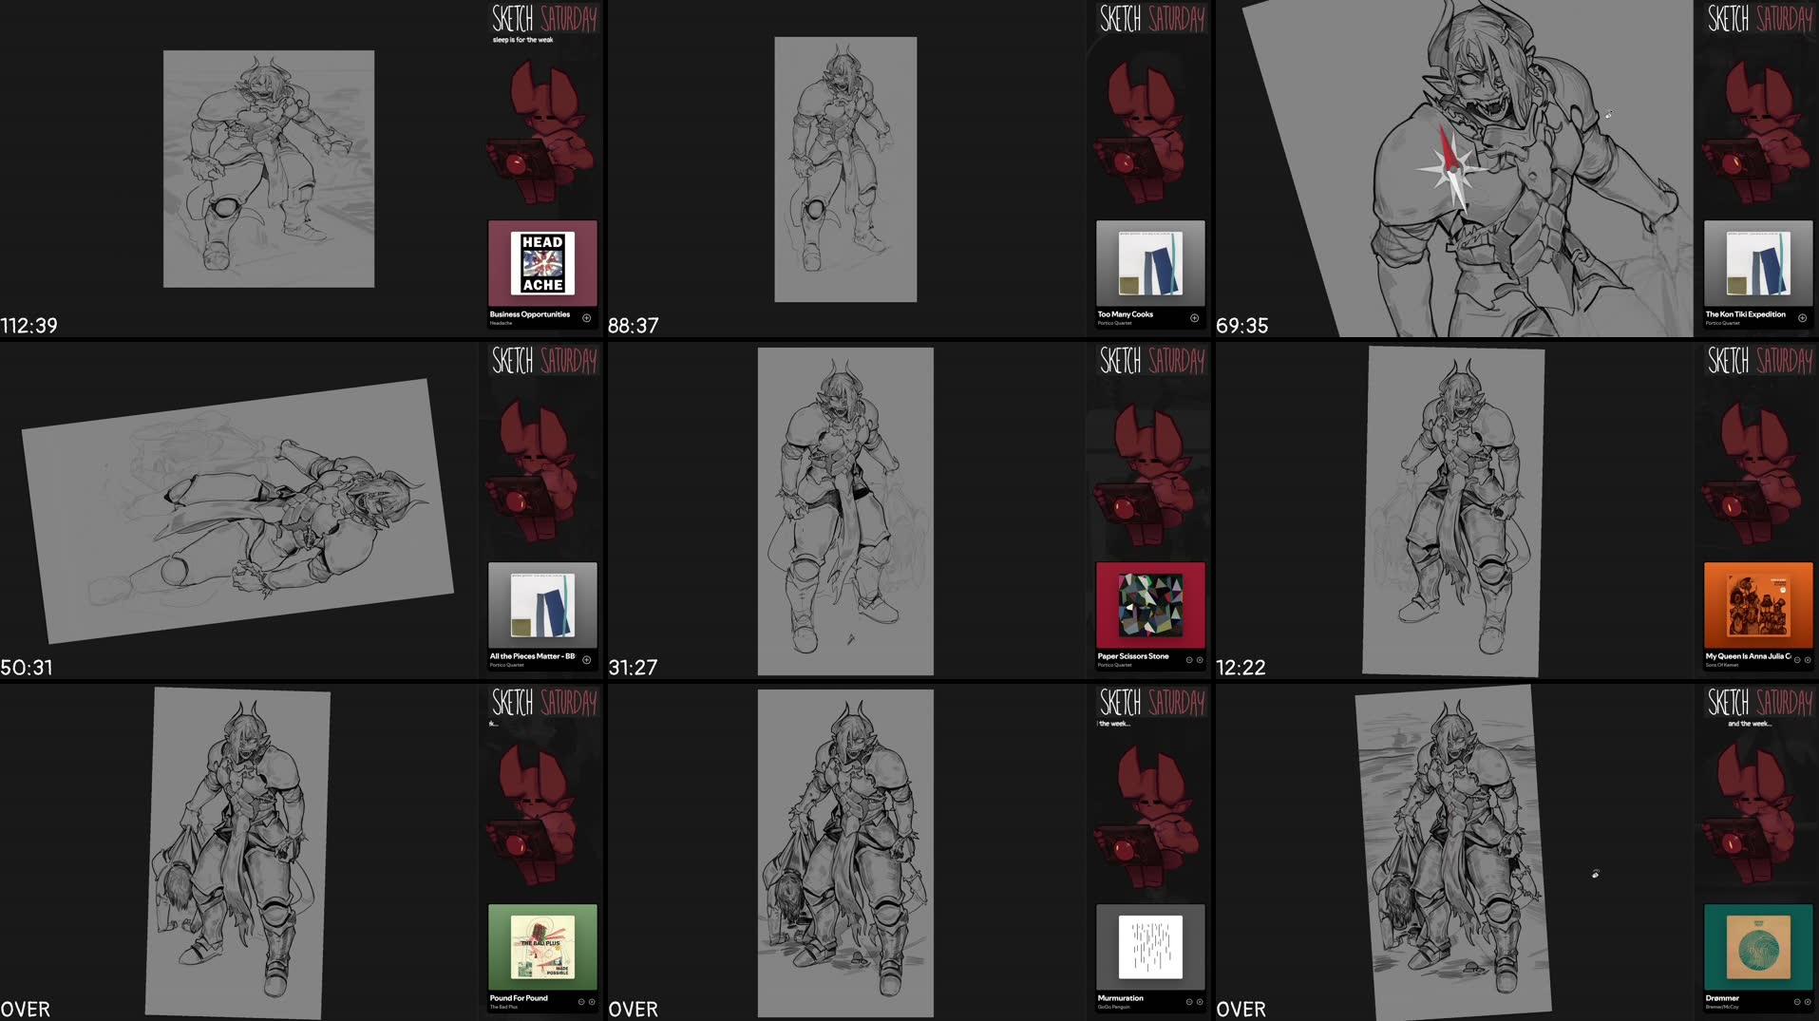Click the Paper Scissors Stone album art

point(1149,605)
